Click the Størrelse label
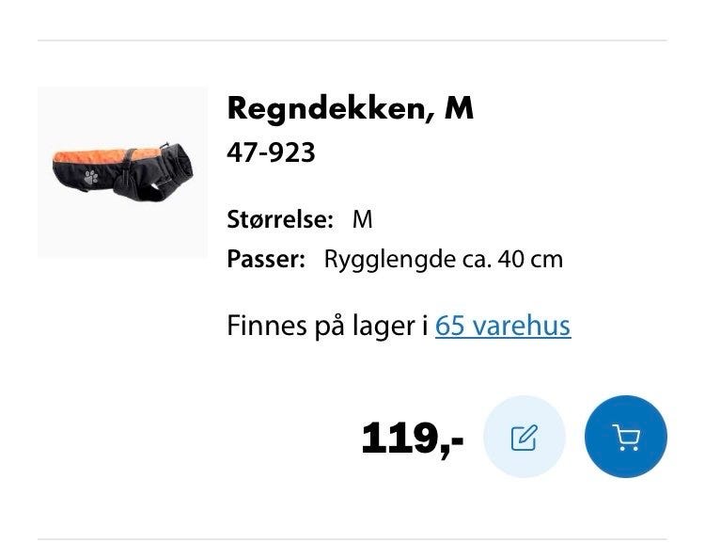Image resolution: width=705 pixels, height=559 pixels. click(x=280, y=219)
